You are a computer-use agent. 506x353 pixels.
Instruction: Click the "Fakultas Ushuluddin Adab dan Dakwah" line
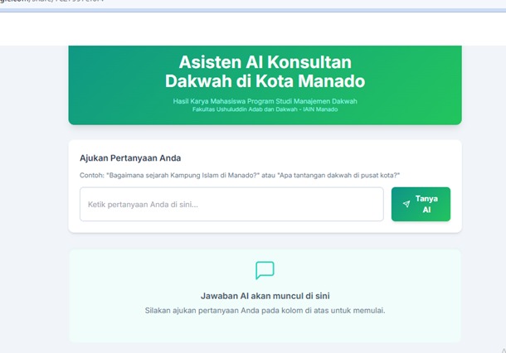(x=265, y=109)
